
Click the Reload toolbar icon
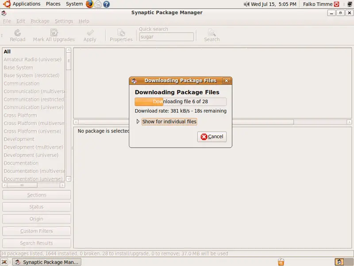point(18,33)
